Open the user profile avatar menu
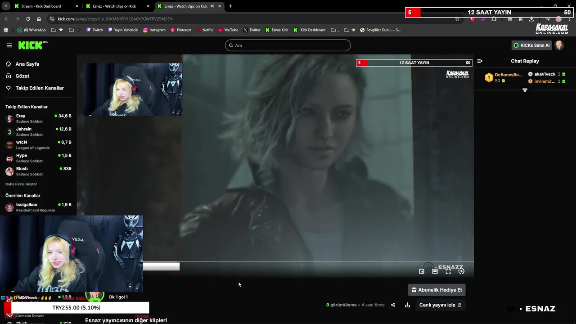The image size is (576, 324). [x=559, y=45]
